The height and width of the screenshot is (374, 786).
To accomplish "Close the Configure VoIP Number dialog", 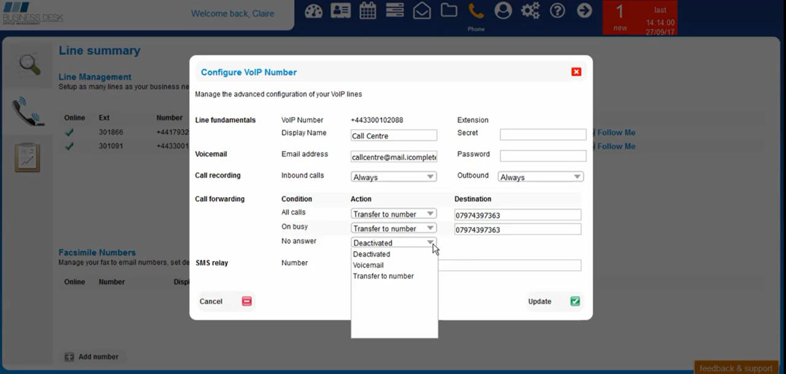I will (x=576, y=72).
